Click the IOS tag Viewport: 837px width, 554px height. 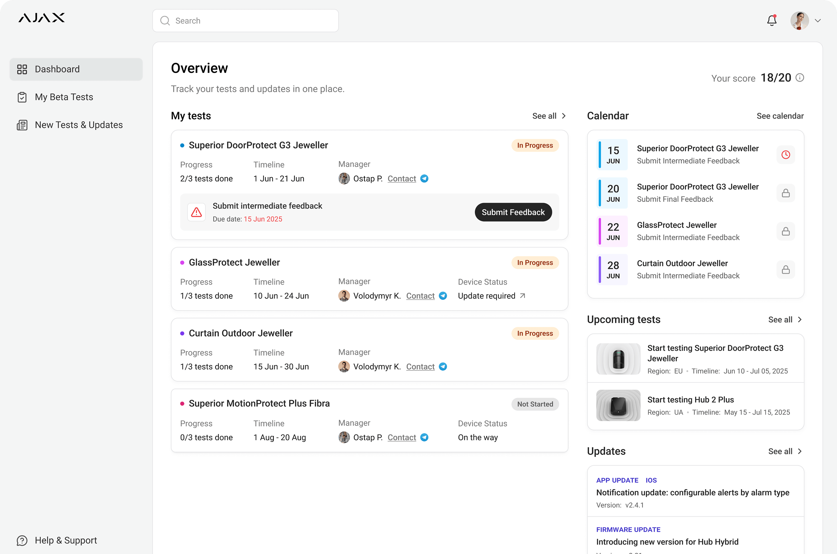click(651, 480)
